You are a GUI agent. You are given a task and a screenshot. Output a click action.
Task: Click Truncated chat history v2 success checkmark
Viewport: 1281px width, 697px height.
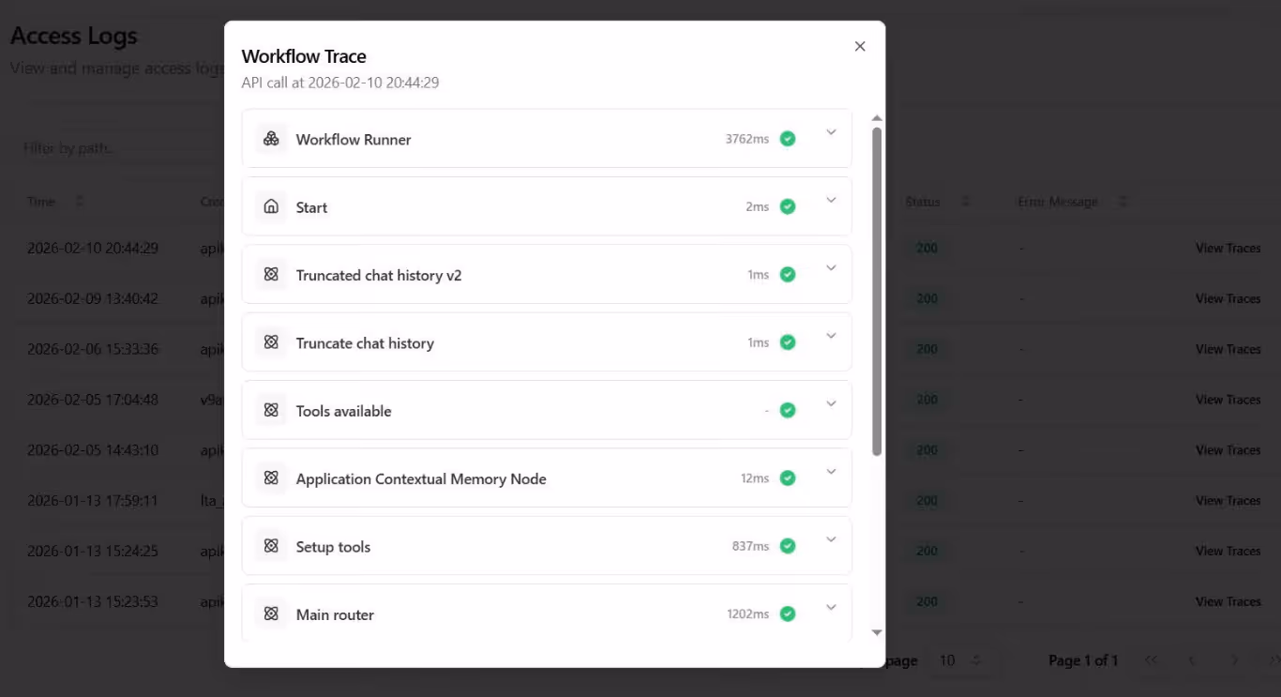click(x=788, y=275)
